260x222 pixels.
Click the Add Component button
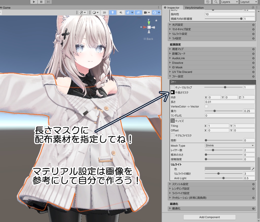[209, 217]
